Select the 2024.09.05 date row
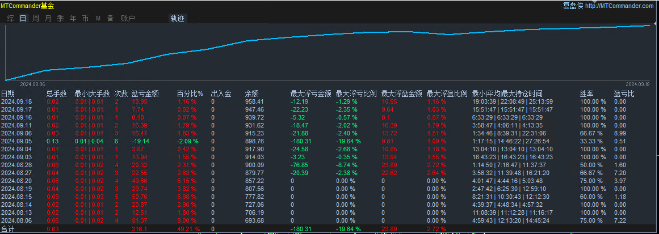 [16, 141]
